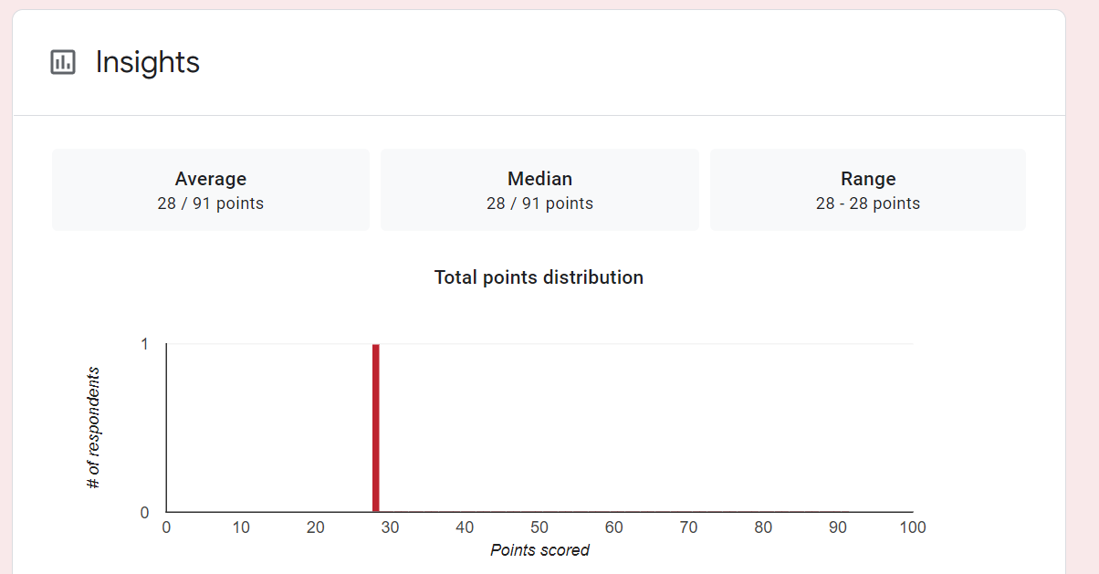Select the Median score card

coord(539,190)
